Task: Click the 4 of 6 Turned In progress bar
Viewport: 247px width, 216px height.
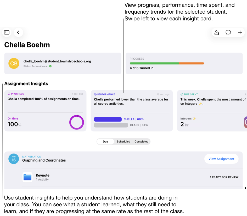Action: (167, 63)
